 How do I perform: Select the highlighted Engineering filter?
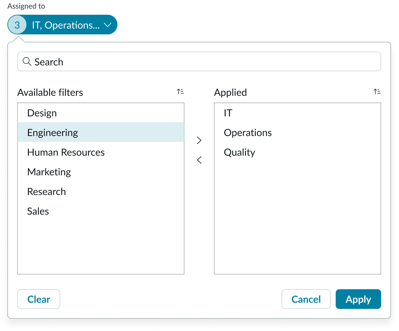point(53,132)
